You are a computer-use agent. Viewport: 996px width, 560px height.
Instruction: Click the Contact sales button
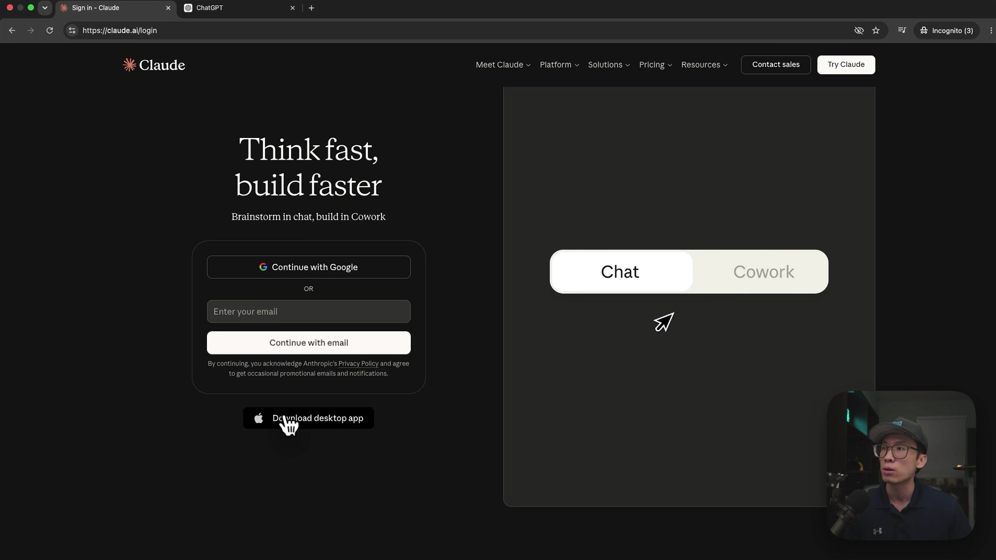click(776, 65)
